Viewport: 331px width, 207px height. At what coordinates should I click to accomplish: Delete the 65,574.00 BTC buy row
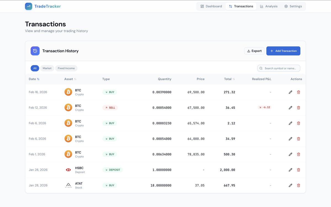point(298,123)
